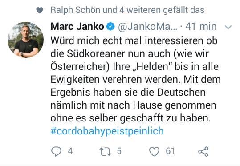
Task: View likes via the count 61
Action: [170, 151]
